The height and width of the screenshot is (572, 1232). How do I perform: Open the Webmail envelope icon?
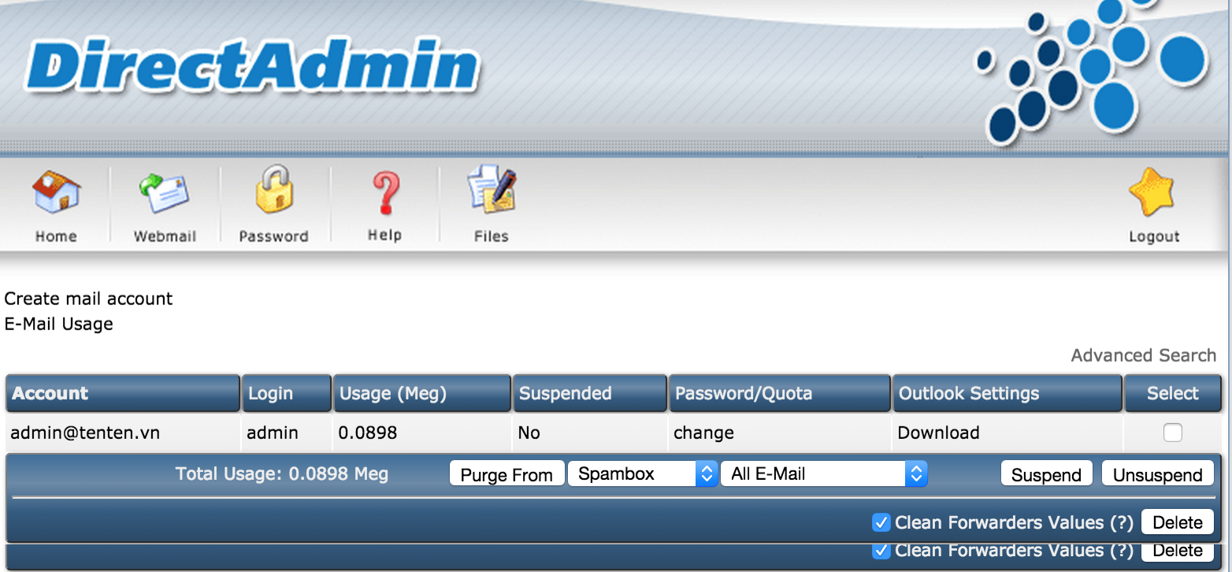165,193
